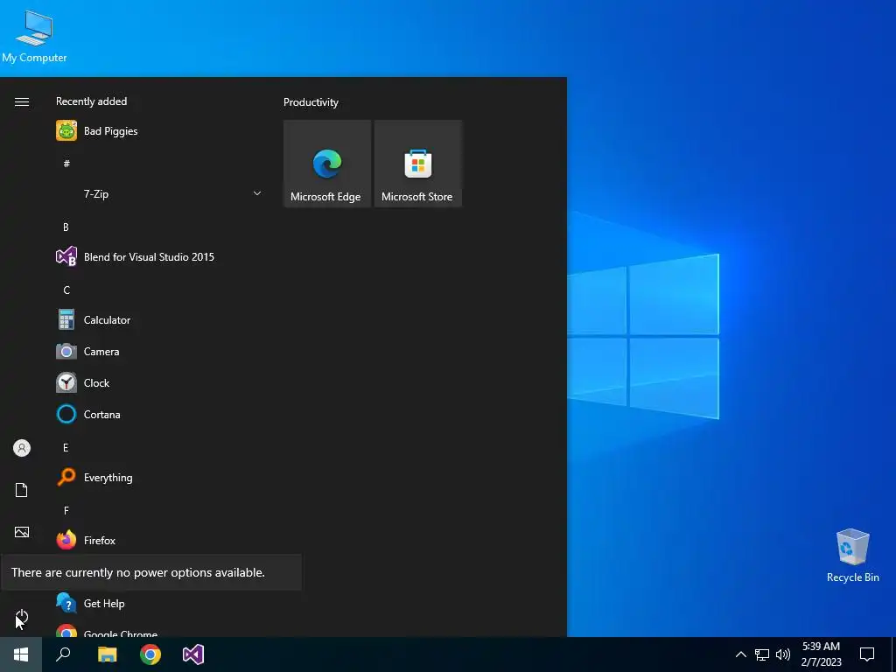
Task: Select the My Computer desktop icon
Action: click(34, 37)
